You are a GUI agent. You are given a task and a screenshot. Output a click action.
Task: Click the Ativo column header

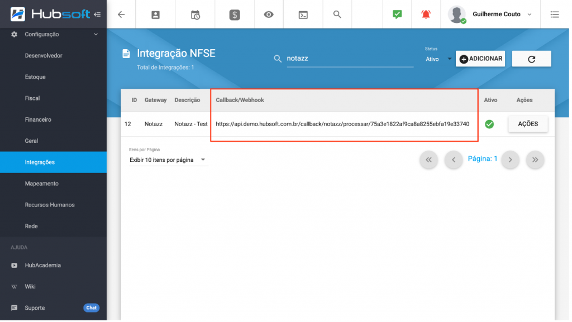490,100
